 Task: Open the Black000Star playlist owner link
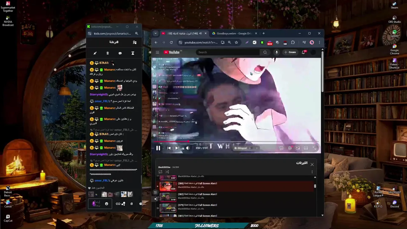tap(164, 167)
